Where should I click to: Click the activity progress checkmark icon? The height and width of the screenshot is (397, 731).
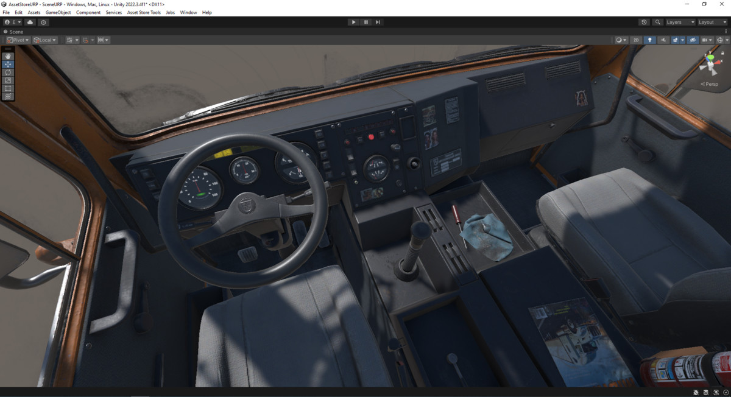click(726, 392)
